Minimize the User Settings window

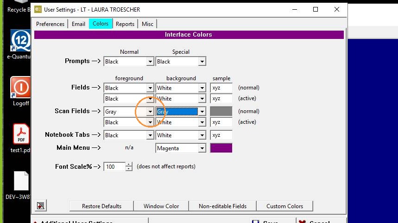294,9
